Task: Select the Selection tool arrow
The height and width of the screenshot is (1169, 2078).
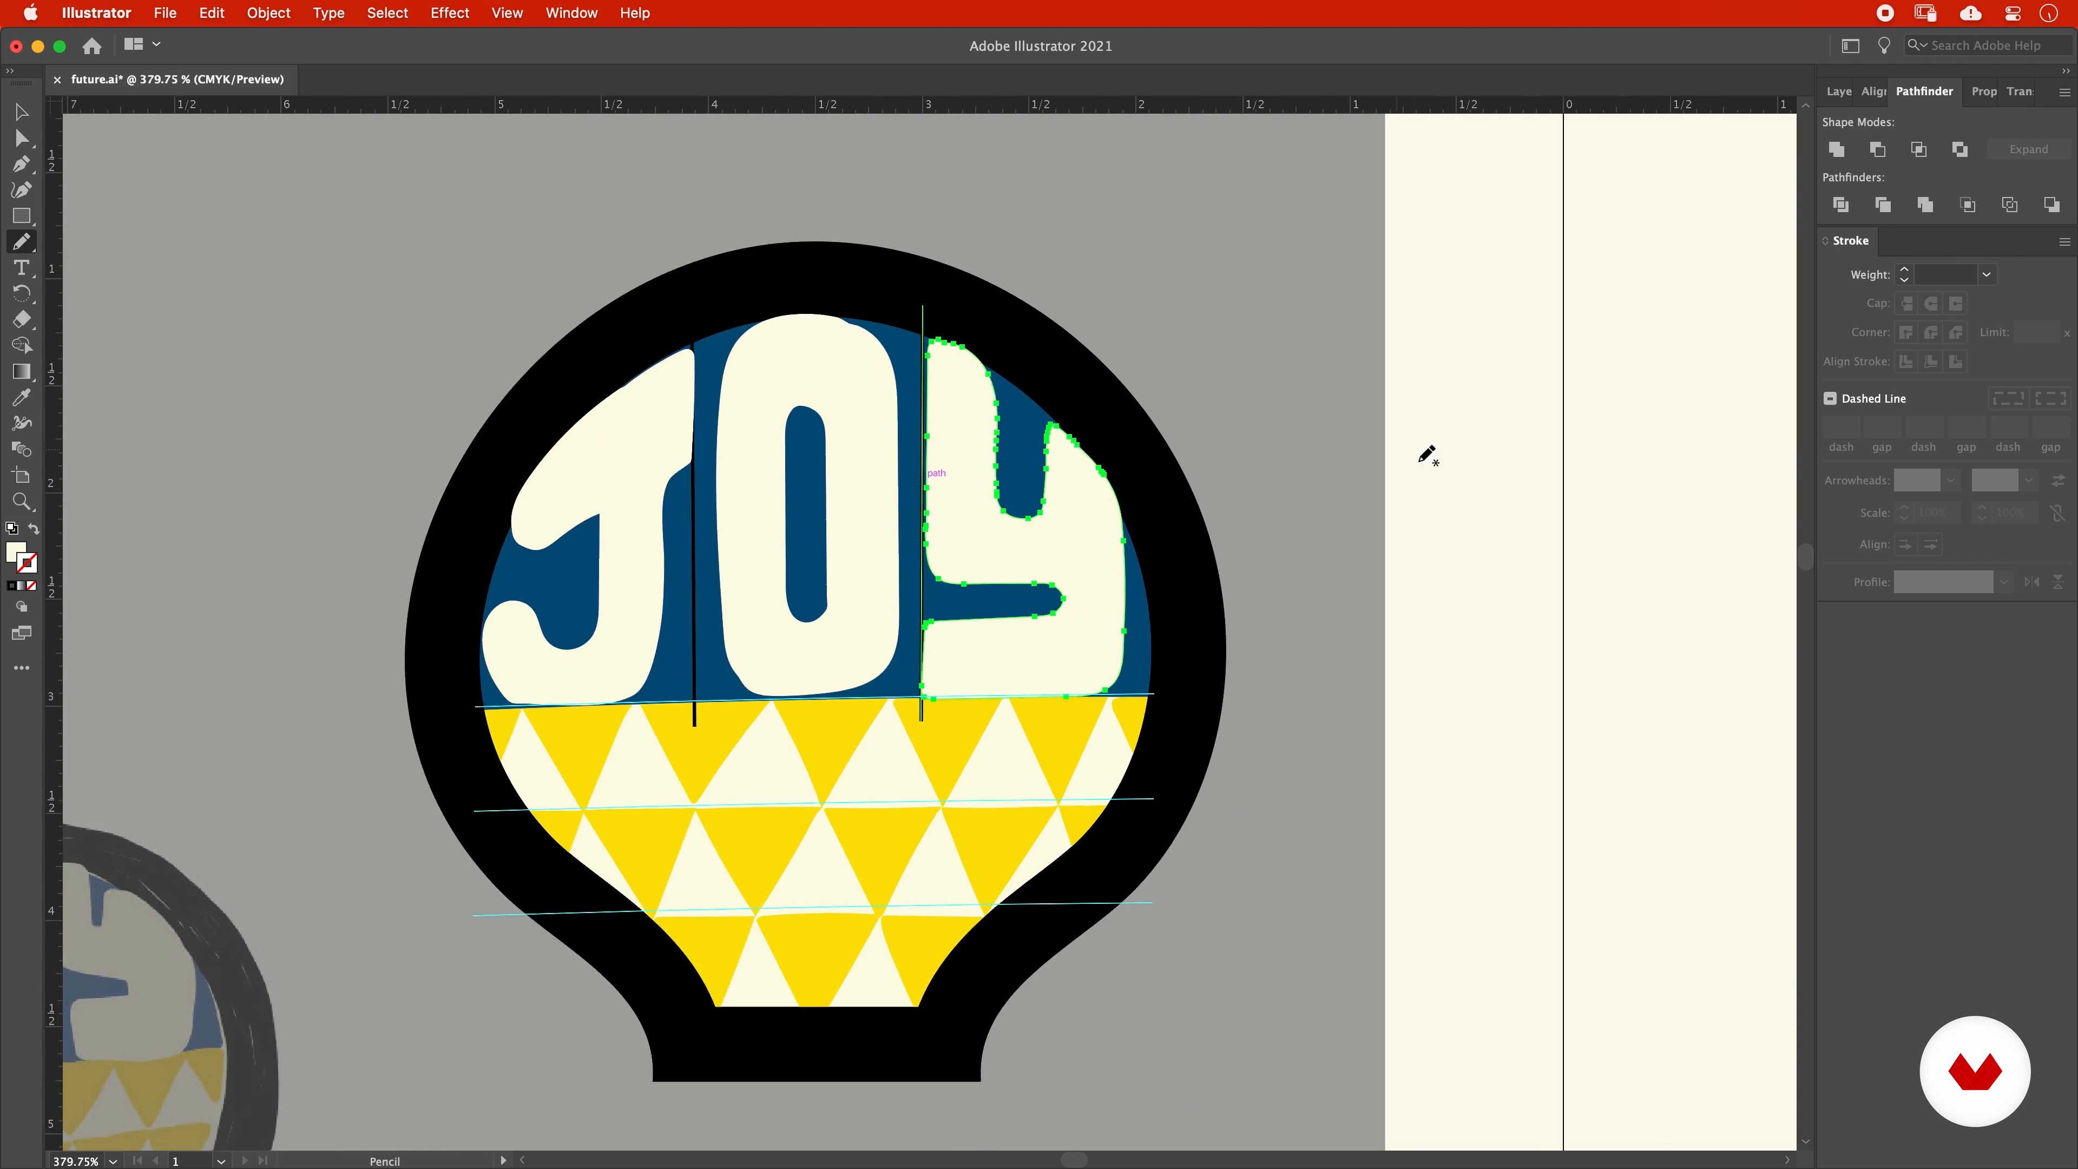Action: [x=22, y=112]
